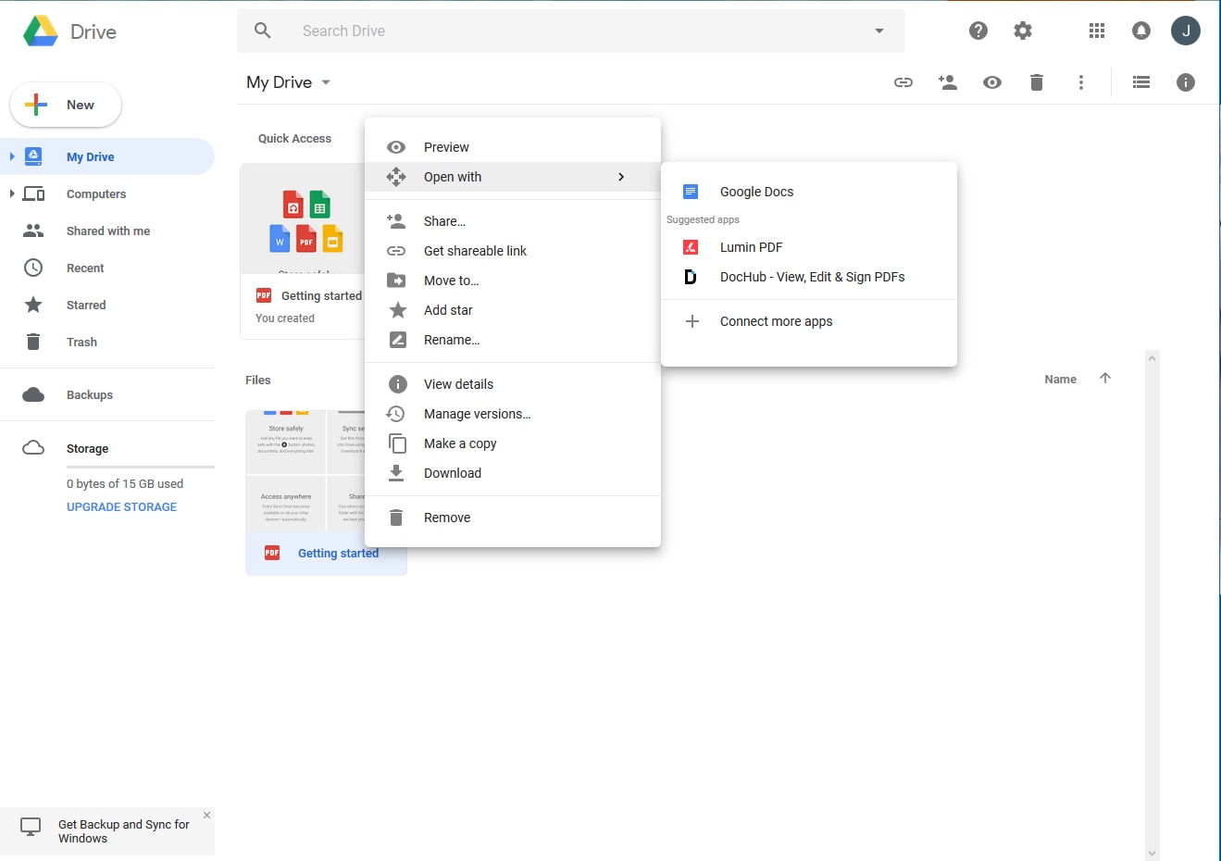Toggle the details pane with the info icon
This screenshot has width=1221, height=861.
1185,82
